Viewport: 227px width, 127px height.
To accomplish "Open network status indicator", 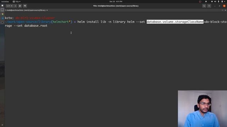I will click(x=212, y=1).
